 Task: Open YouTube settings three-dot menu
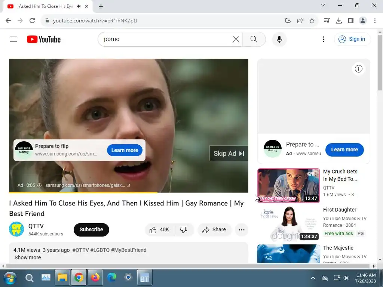pyautogui.click(x=324, y=39)
